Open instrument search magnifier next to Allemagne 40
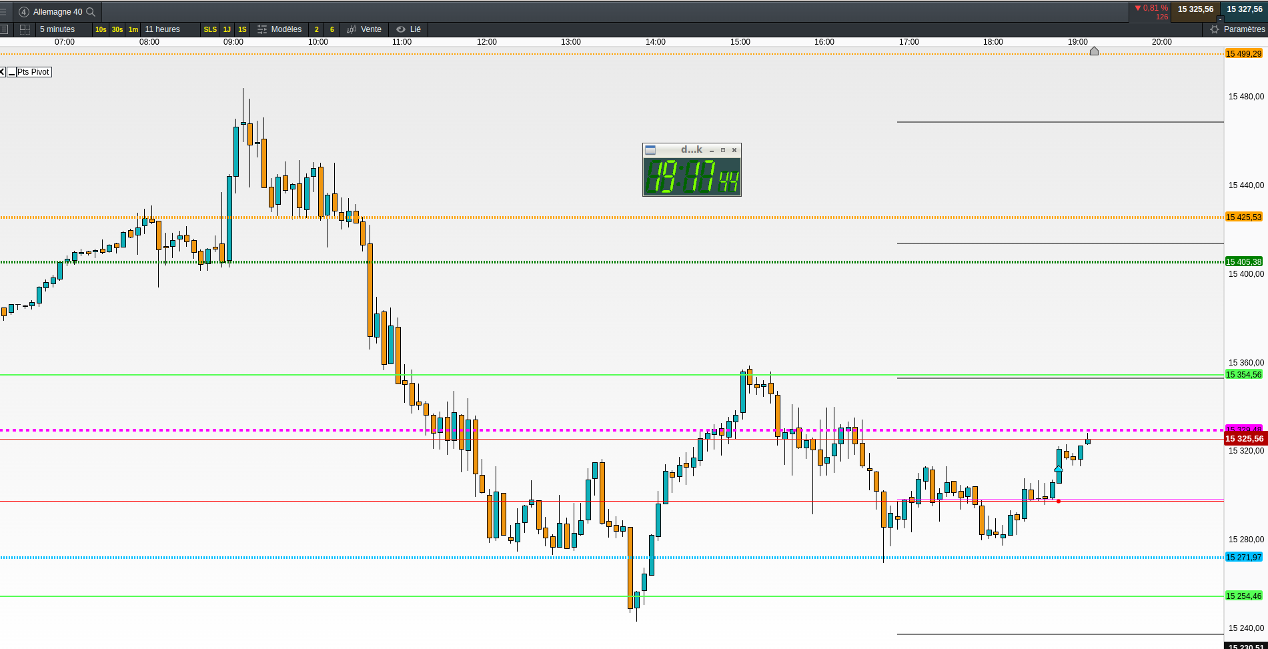This screenshot has height=649, width=1268. click(x=91, y=12)
